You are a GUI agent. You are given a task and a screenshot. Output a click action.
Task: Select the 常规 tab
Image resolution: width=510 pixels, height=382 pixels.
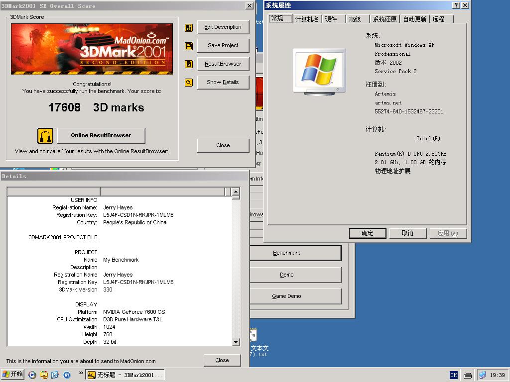[x=280, y=18]
